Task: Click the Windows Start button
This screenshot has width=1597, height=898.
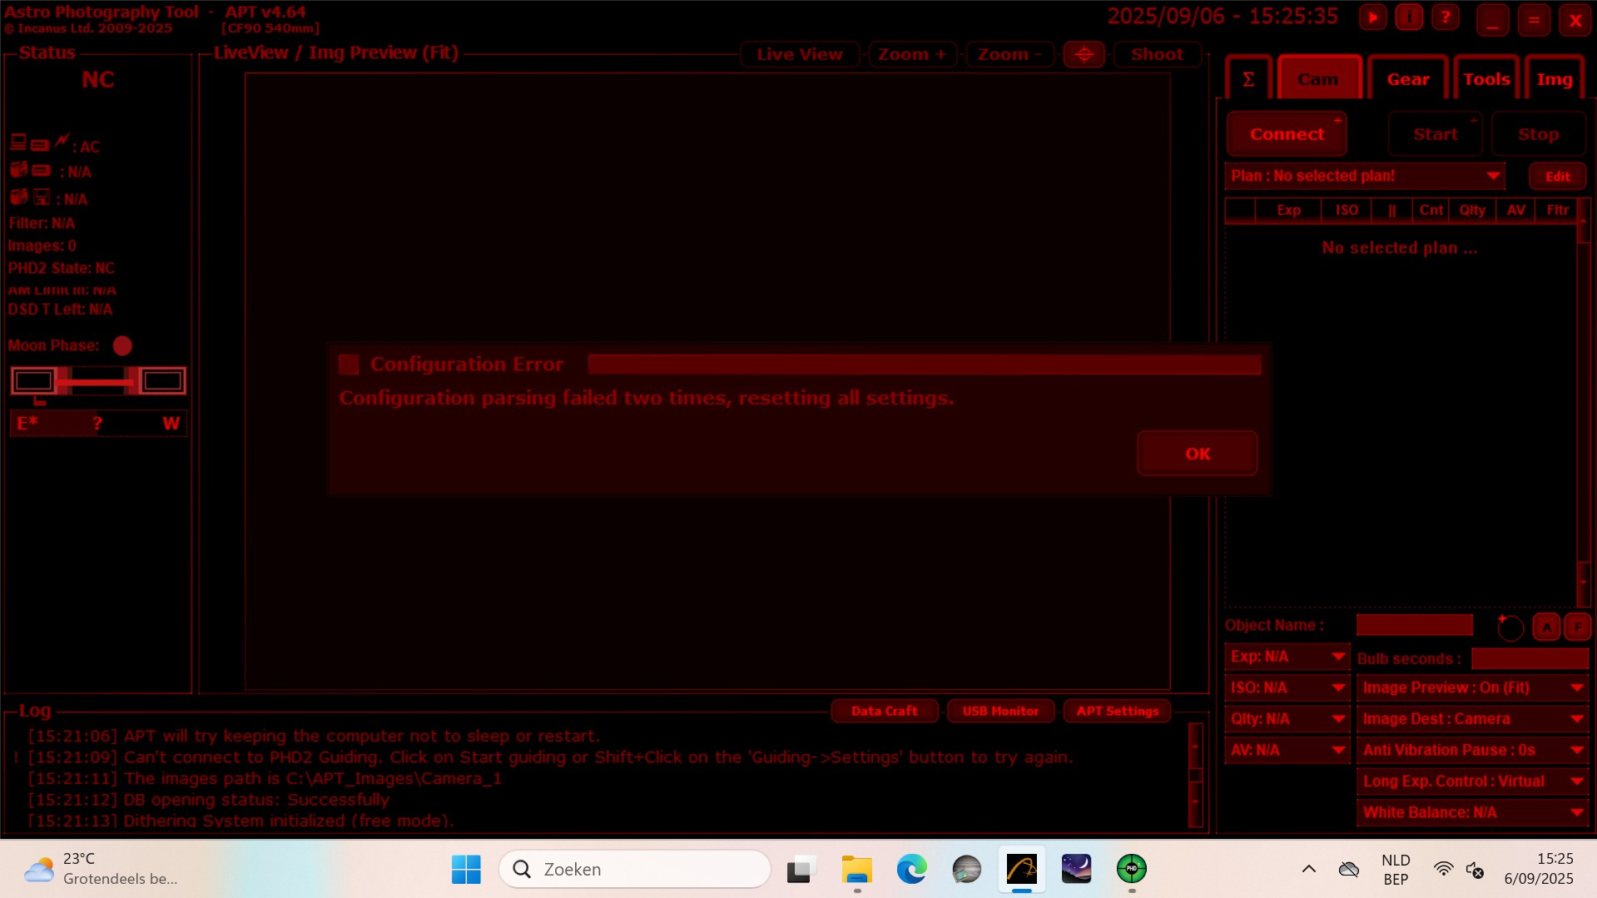Action: click(x=466, y=869)
